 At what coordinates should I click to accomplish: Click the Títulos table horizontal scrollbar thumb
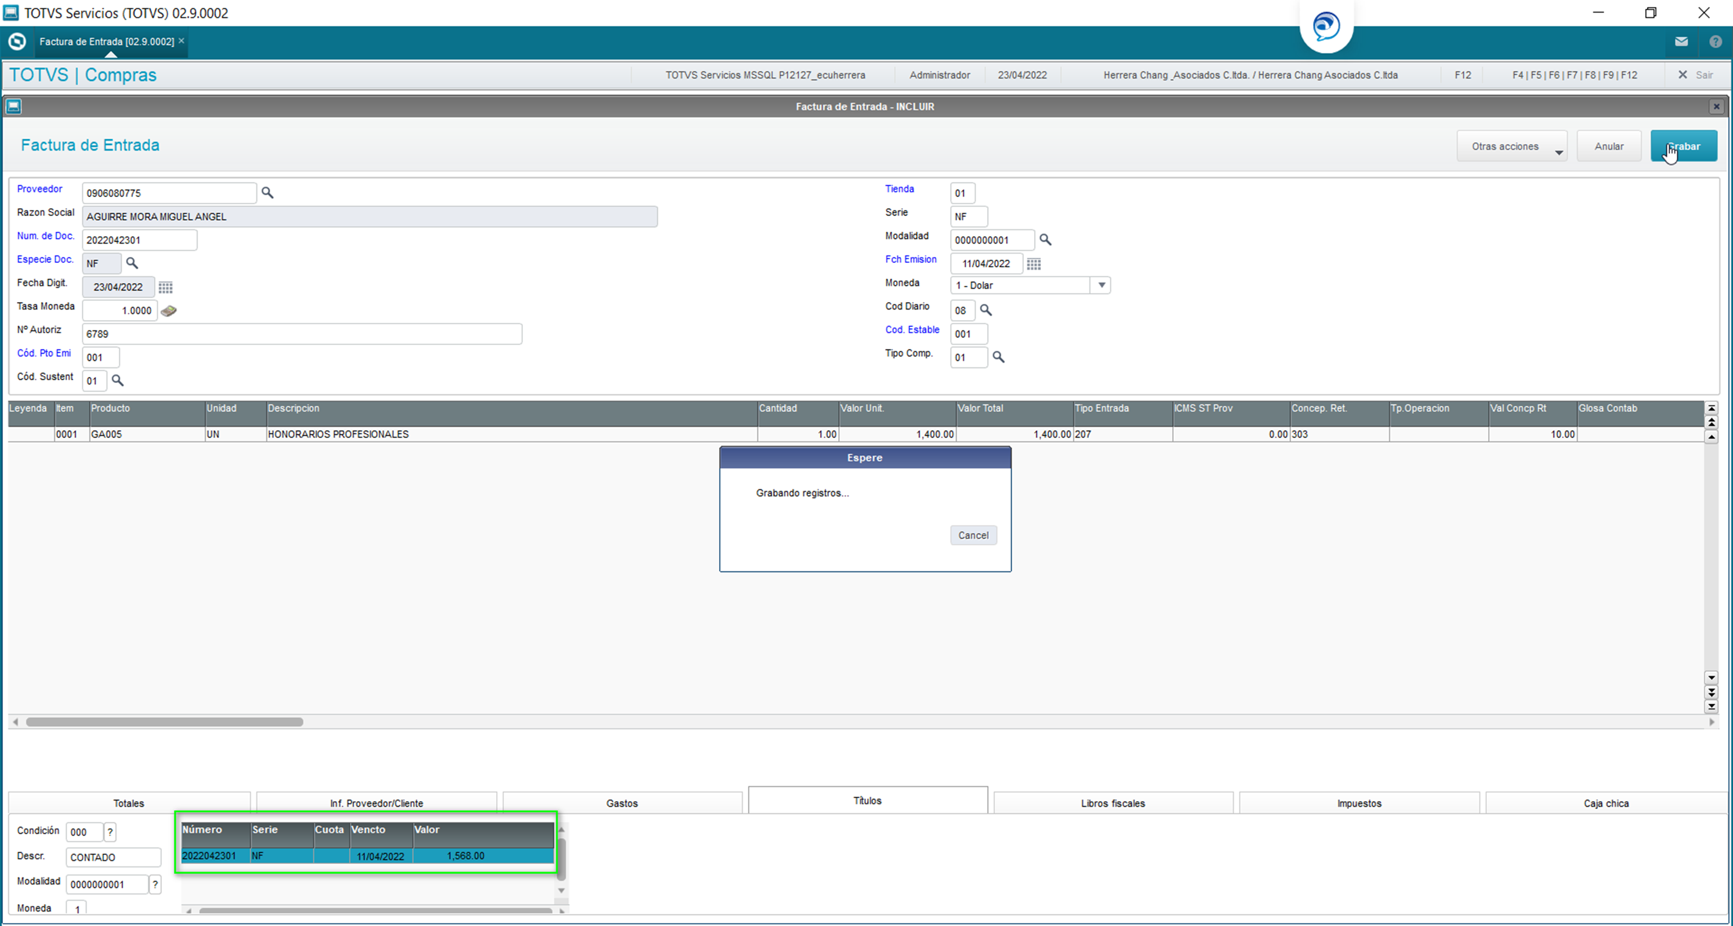coord(375,910)
